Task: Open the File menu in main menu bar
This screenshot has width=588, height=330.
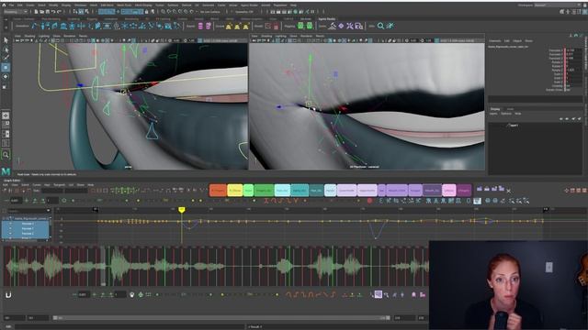Action: 12,5
